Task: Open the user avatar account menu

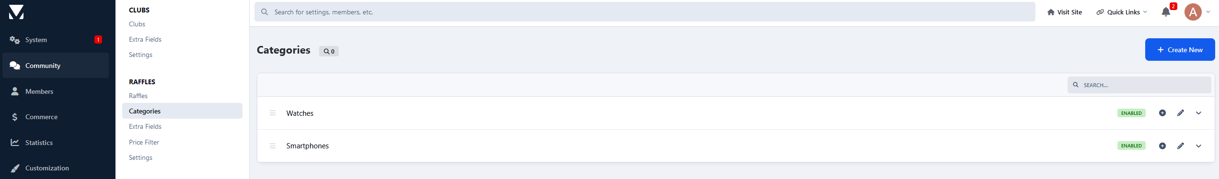Action: point(1196,12)
